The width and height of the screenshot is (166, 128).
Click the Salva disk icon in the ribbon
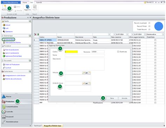pos(15,7)
